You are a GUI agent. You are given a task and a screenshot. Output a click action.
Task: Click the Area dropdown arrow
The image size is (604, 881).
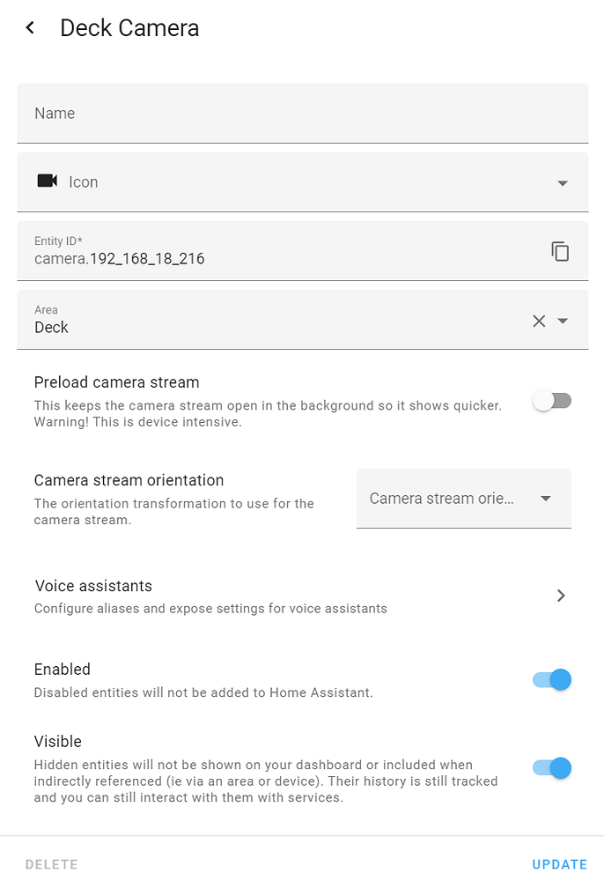tap(562, 322)
